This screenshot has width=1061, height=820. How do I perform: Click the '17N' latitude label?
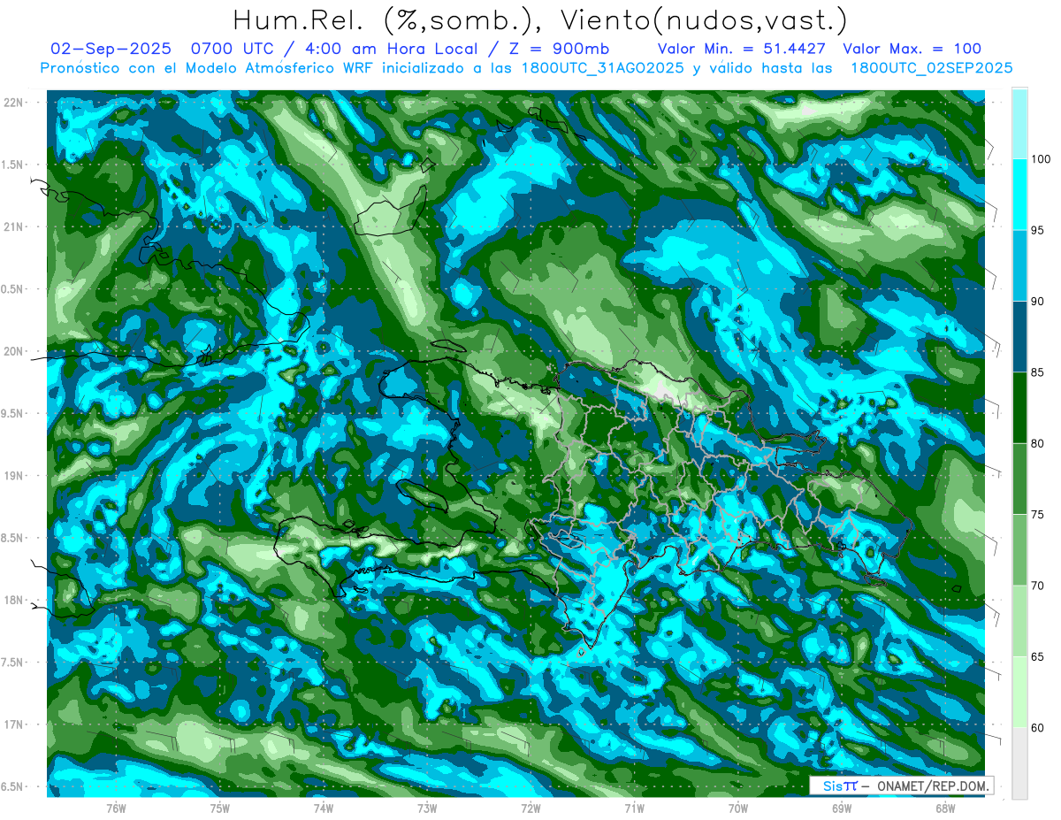(14, 724)
